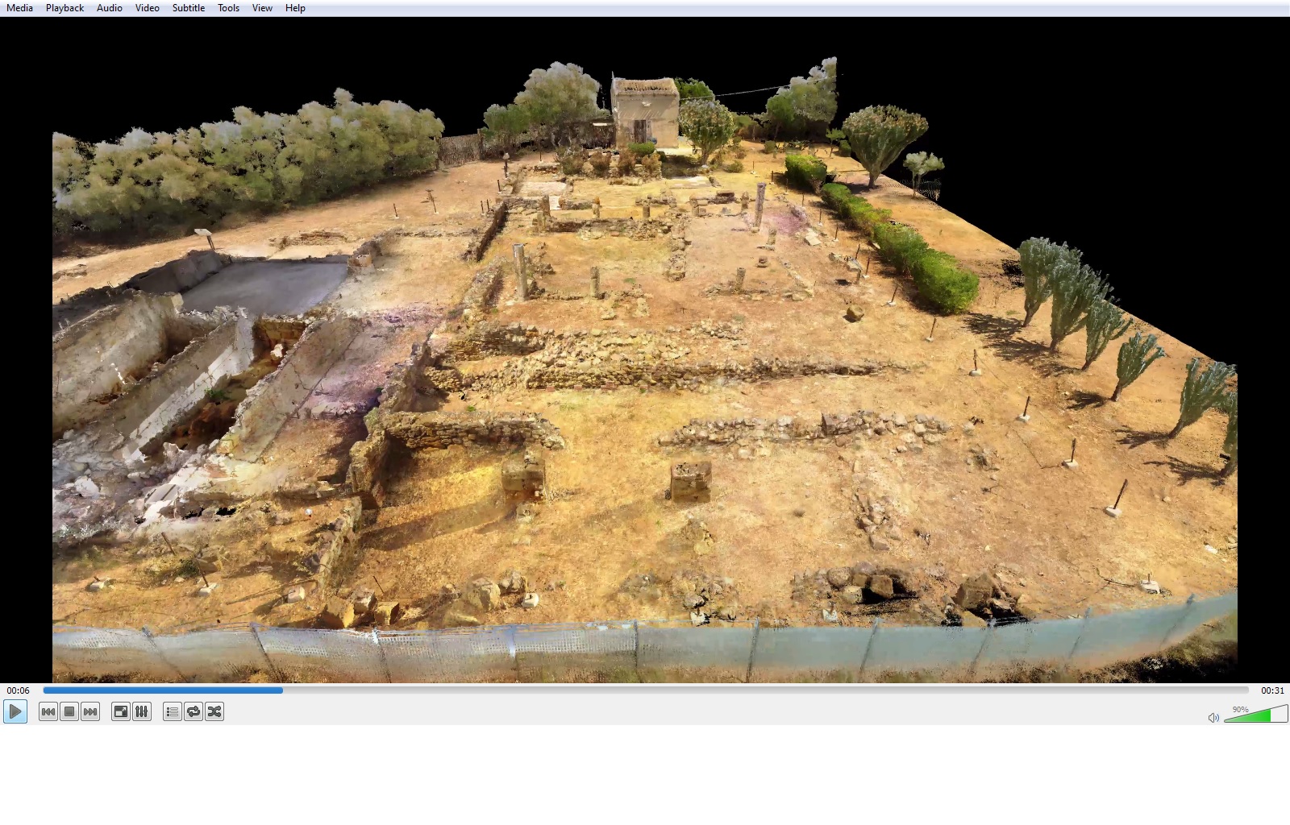Image resolution: width=1290 pixels, height=825 pixels.
Task: Open the View menu
Action: pos(262,8)
